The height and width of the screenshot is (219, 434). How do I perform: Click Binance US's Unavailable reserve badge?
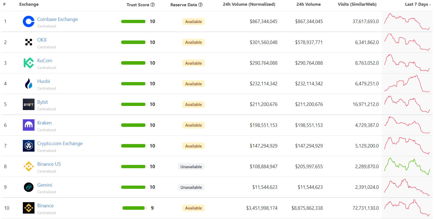tap(191, 167)
